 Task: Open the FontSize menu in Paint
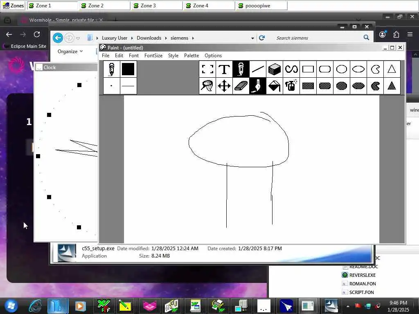tap(153, 56)
